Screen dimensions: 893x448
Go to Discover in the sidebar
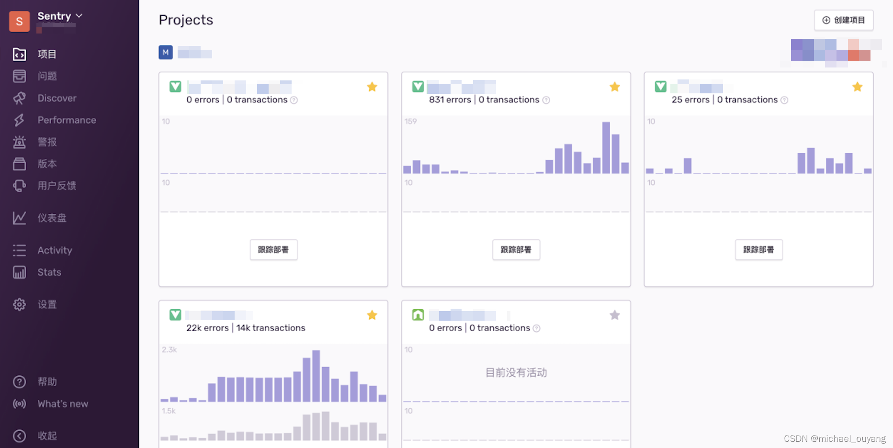click(x=57, y=98)
